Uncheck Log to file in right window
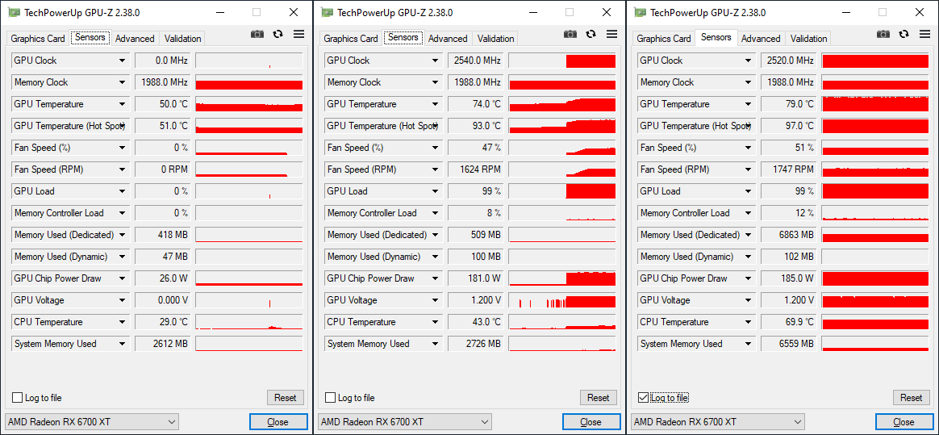The height and width of the screenshot is (435, 939). click(x=644, y=398)
